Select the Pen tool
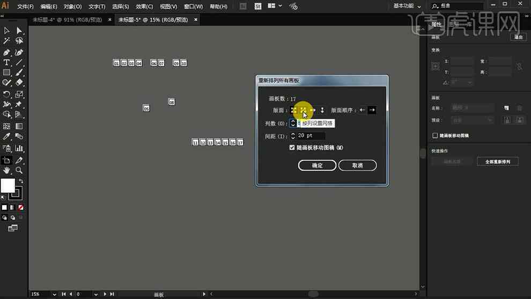Screen dimensions: 531x299 point(6,53)
